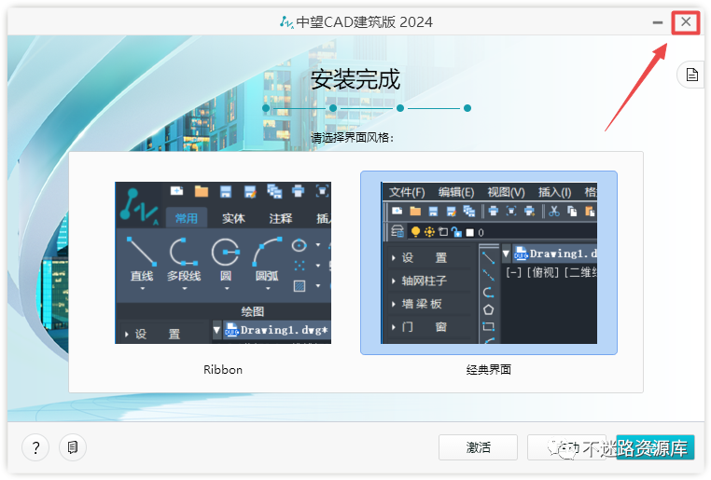Click the 经典界面 caption label
This screenshot has width=711, height=480.
(489, 370)
